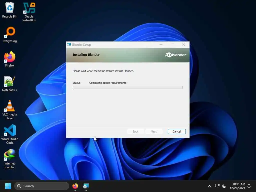Open the Recycle Bin desktop icon

pyautogui.click(x=10, y=10)
